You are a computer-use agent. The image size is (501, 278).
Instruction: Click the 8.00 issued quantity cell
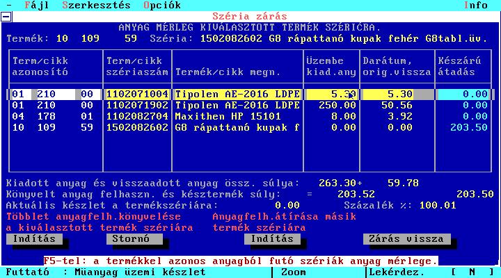344,117
